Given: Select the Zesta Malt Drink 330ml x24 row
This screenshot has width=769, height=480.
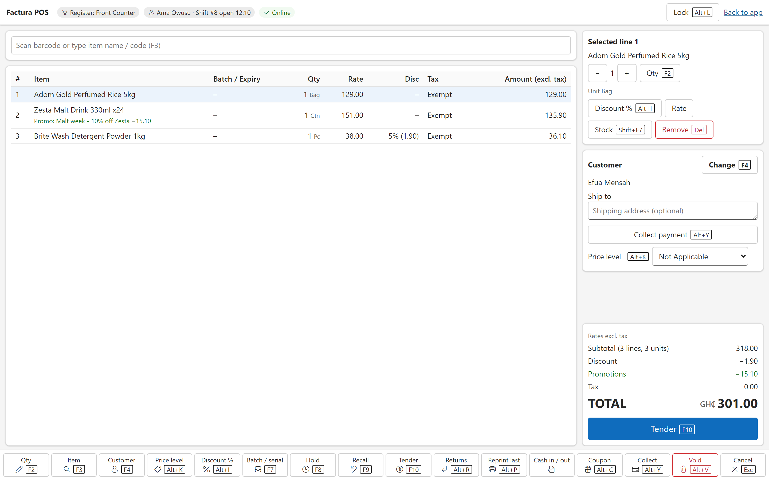Looking at the screenshot, I should pos(291,115).
